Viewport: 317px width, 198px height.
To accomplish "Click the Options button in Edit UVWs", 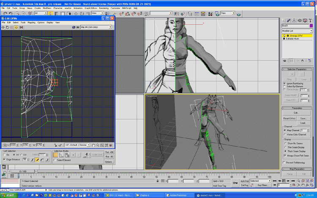I will point(109,162).
